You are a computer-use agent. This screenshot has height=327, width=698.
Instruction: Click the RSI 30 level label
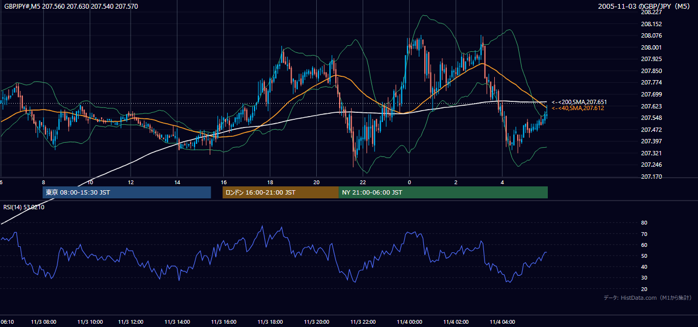(644, 278)
